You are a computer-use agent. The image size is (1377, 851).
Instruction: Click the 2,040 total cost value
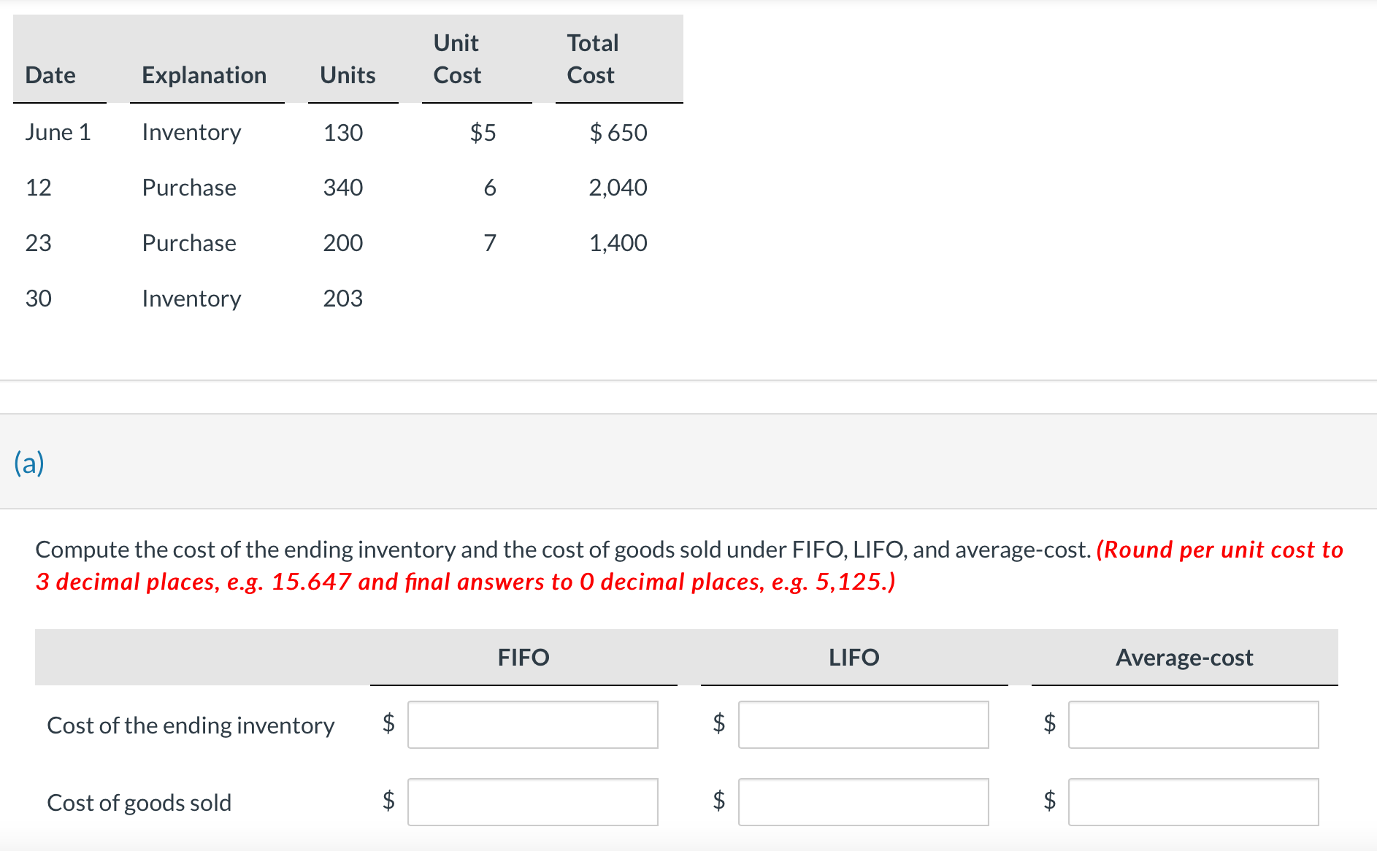pos(618,188)
